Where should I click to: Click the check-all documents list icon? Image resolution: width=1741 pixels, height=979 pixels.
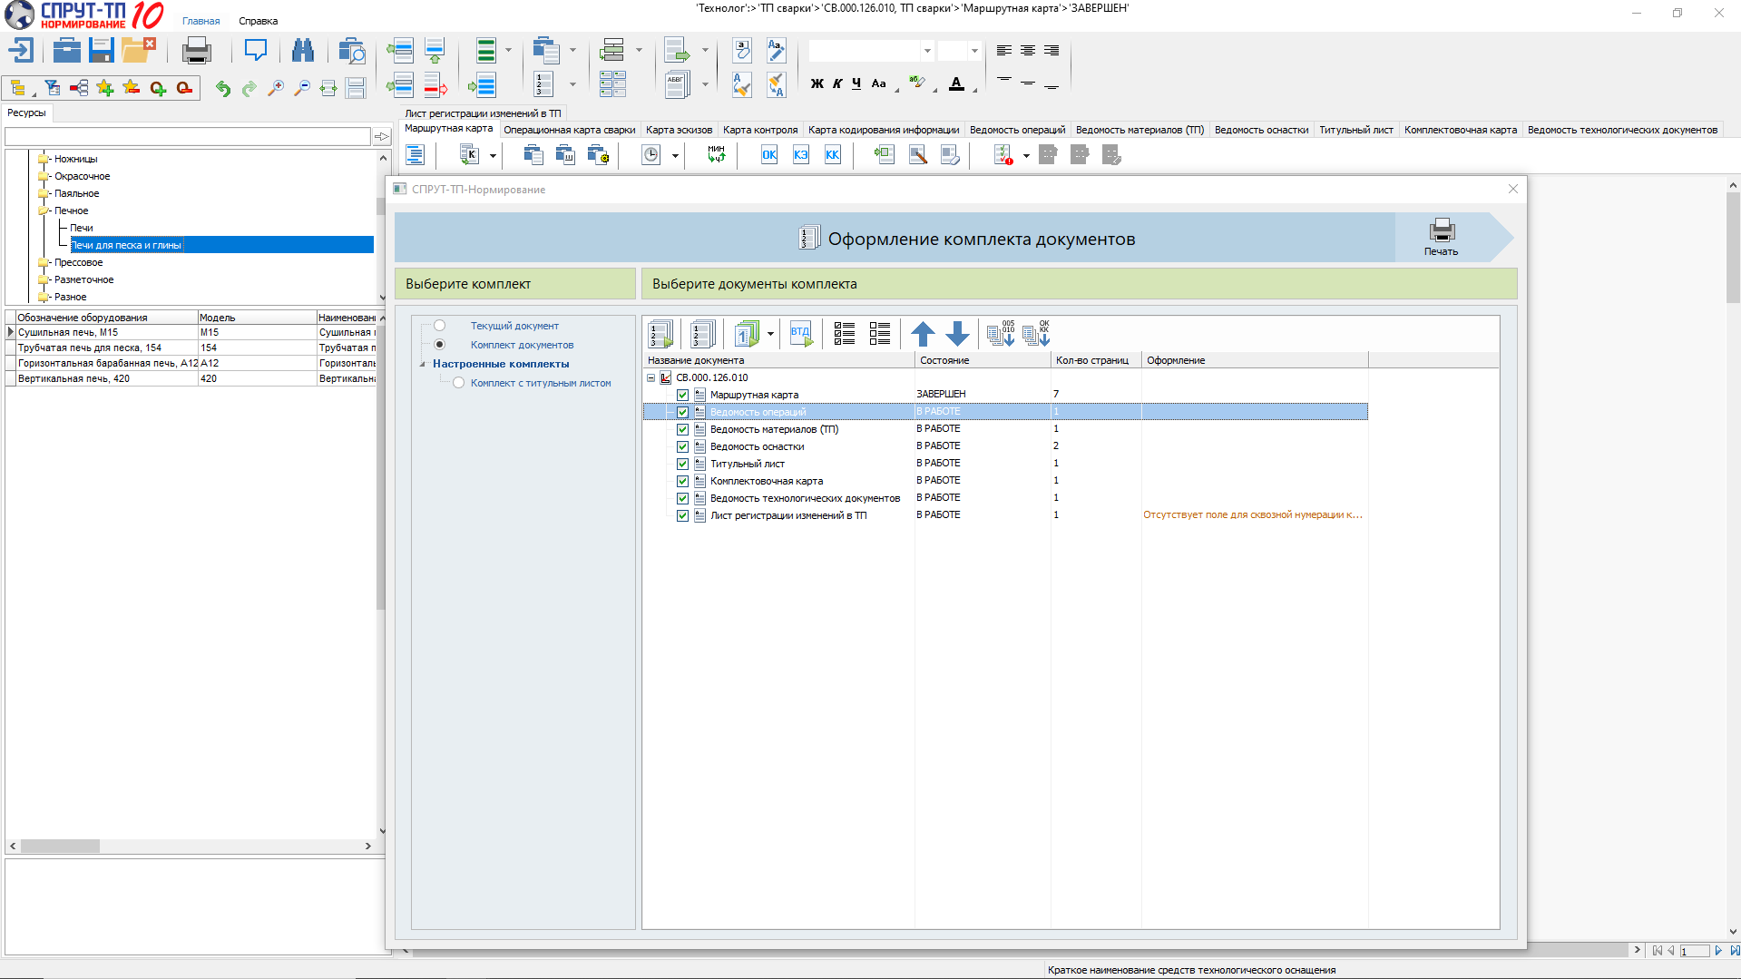point(845,334)
